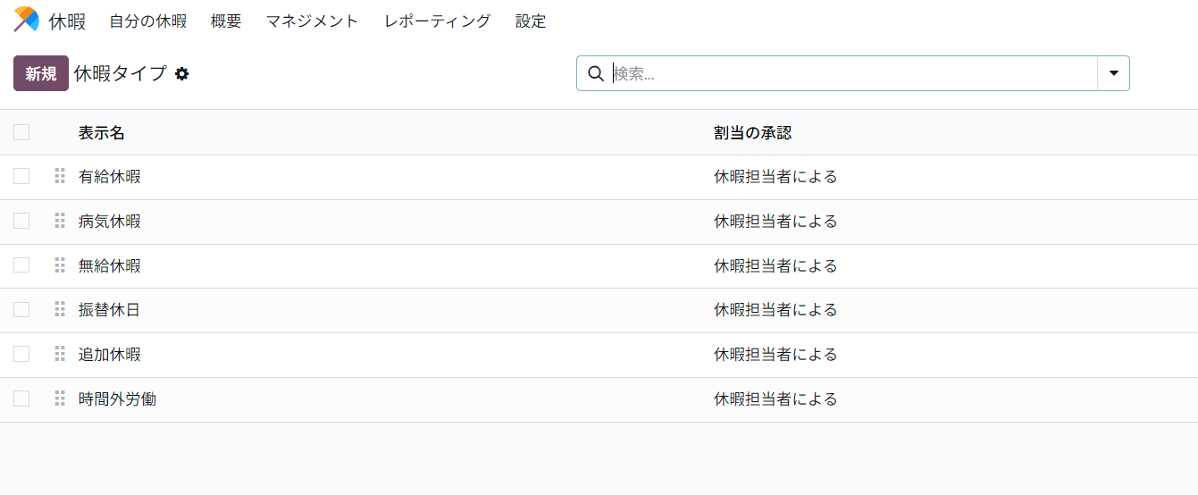This screenshot has height=495, width=1198.
Task: Grab the drag handle for 追加休暇 row
Action: (x=60, y=355)
